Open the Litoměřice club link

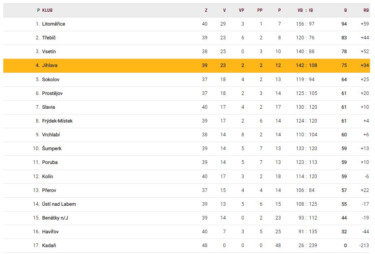[x=53, y=24]
